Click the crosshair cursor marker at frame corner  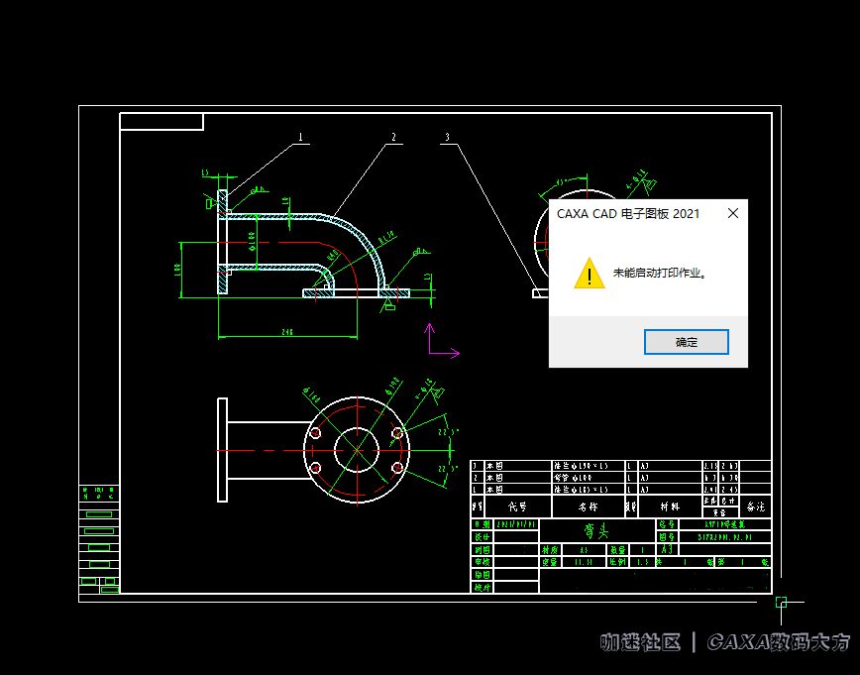click(x=781, y=602)
